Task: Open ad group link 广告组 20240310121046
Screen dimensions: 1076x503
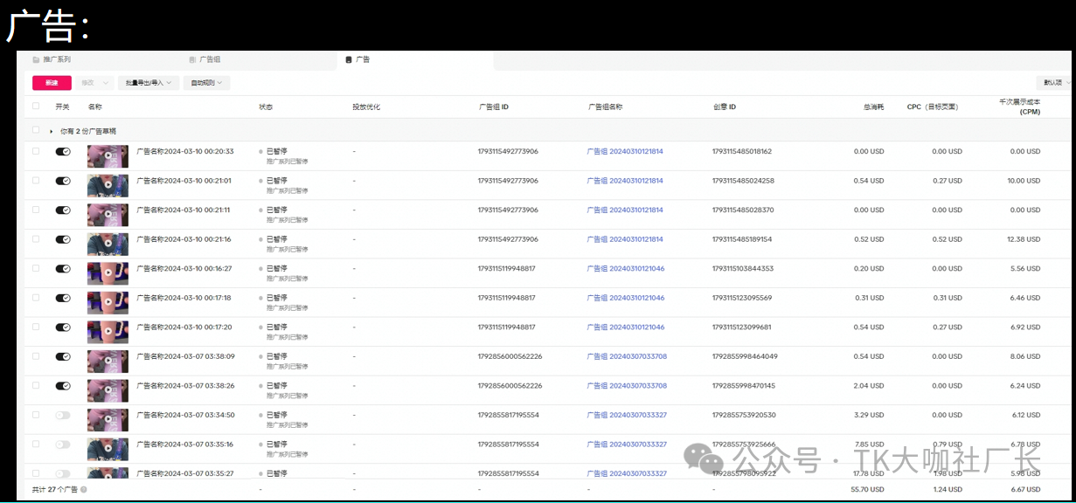Action: pos(625,268)
